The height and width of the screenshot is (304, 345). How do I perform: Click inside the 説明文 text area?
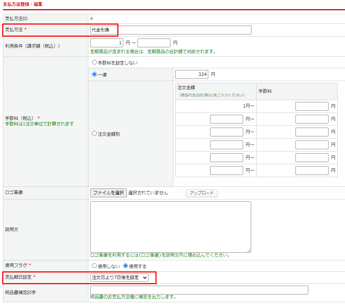170,227
